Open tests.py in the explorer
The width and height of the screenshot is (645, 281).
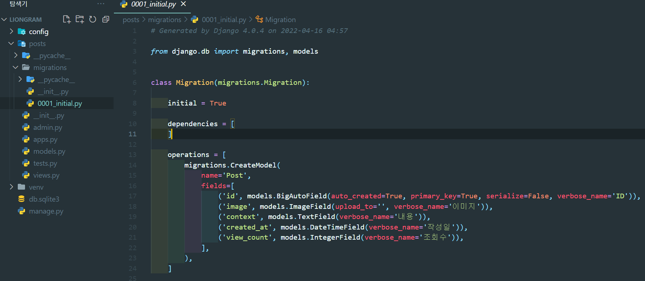[x=57, y=163]
